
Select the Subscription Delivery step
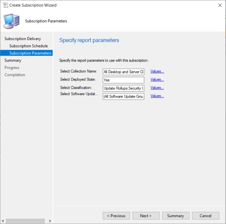coord(22,39)
